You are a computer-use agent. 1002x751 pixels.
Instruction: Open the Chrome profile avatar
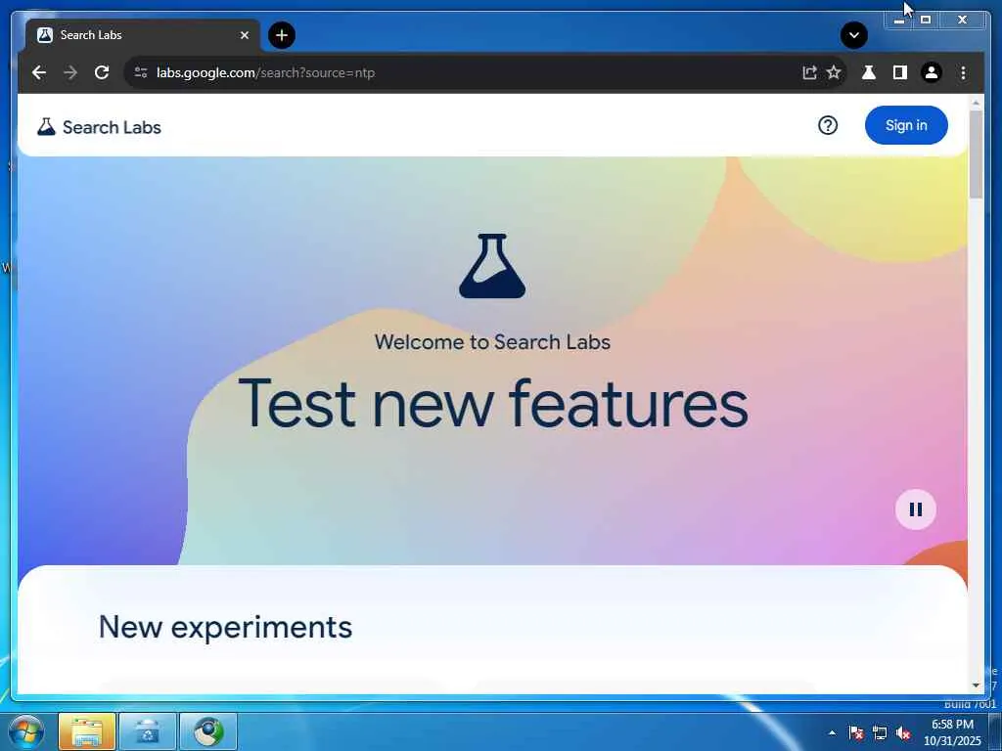(932, 72)
